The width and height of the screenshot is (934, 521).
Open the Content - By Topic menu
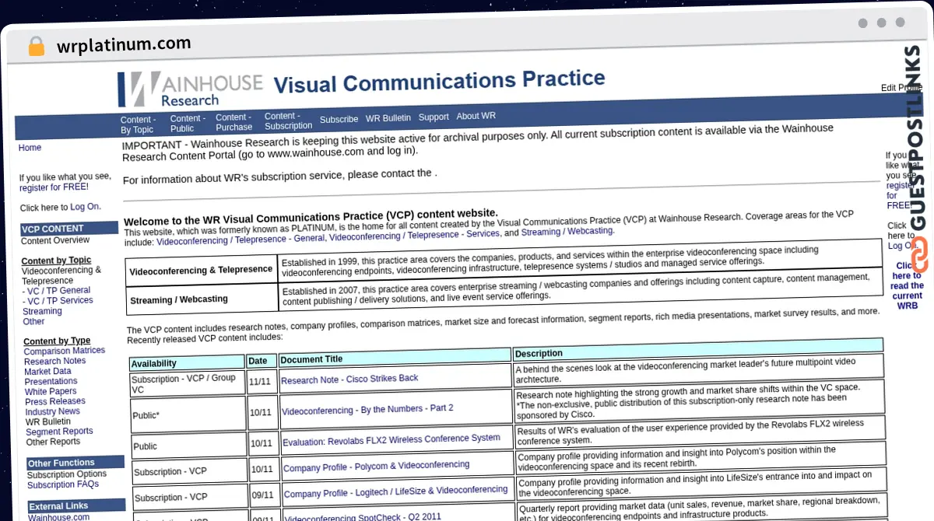pos(137,124)
